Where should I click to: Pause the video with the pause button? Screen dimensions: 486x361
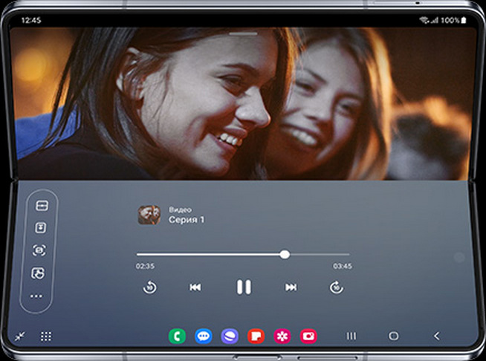tap(244, 287)
